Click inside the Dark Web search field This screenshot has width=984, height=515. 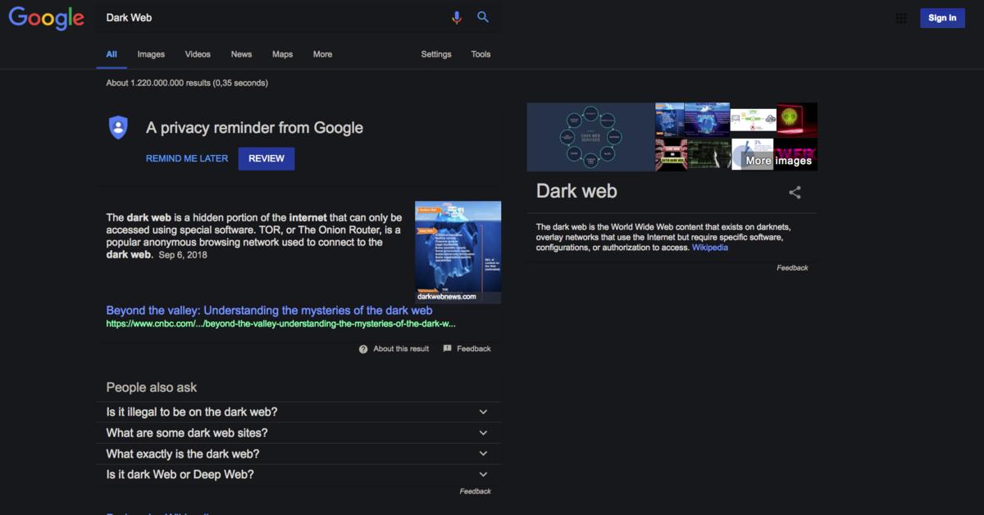275,17
